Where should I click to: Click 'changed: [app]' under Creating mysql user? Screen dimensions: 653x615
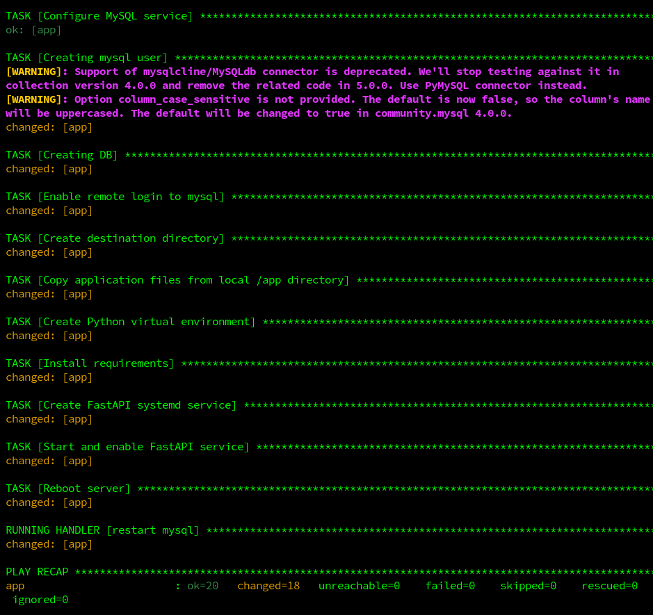click(49, 127)
